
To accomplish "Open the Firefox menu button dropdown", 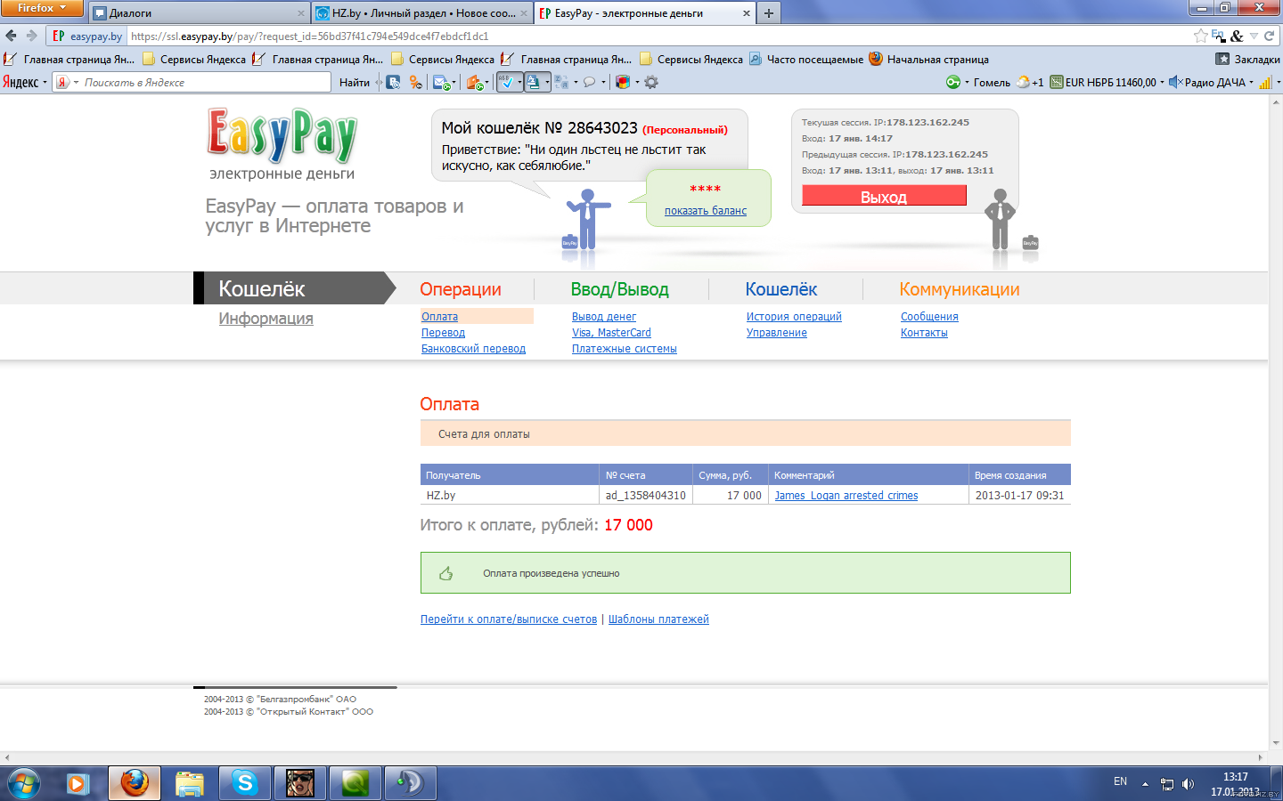I will pos(41,8).
